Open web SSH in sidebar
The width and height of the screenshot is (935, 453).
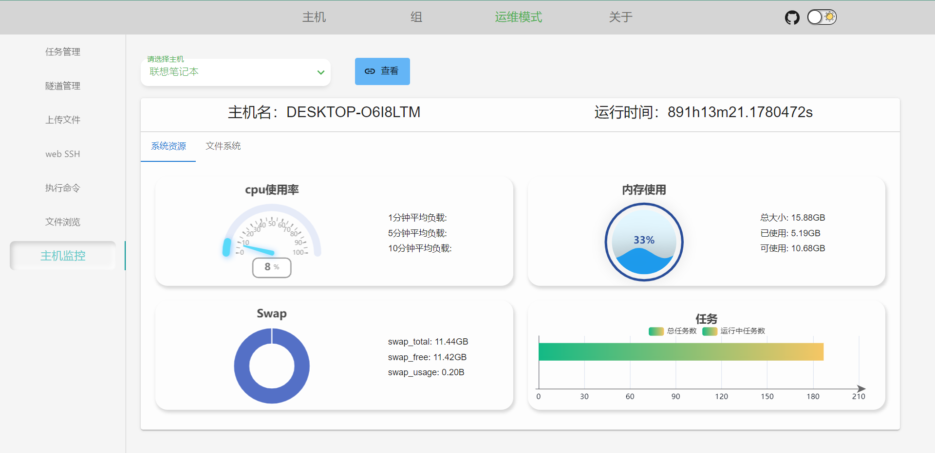tap(63, 154)
